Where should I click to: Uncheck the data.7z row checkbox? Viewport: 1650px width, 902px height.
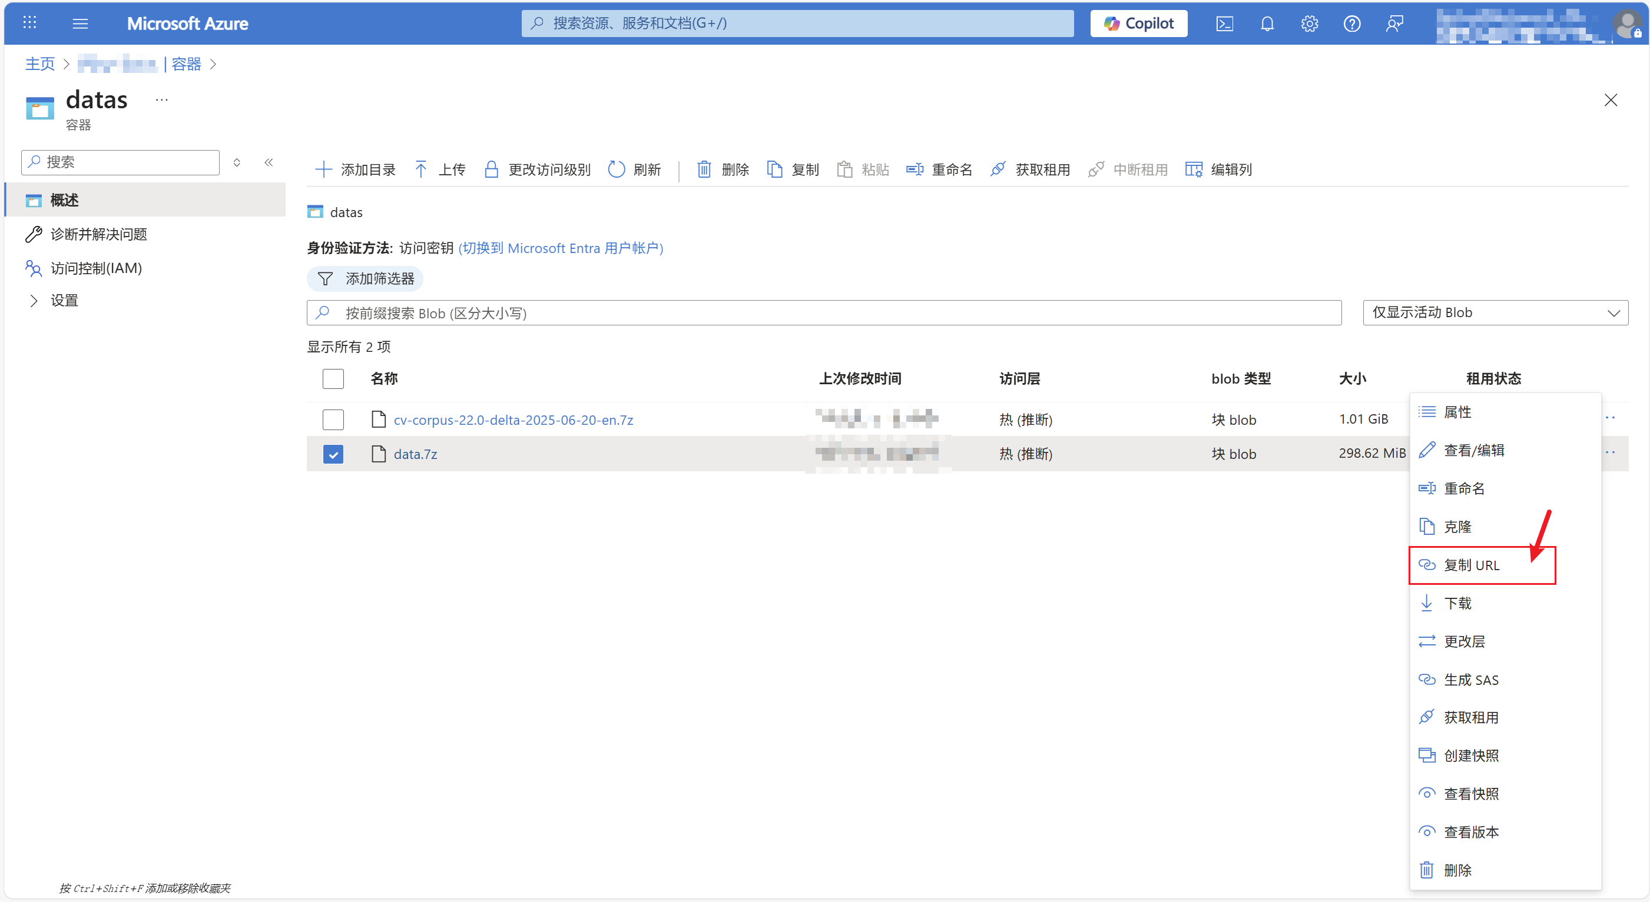333,454
